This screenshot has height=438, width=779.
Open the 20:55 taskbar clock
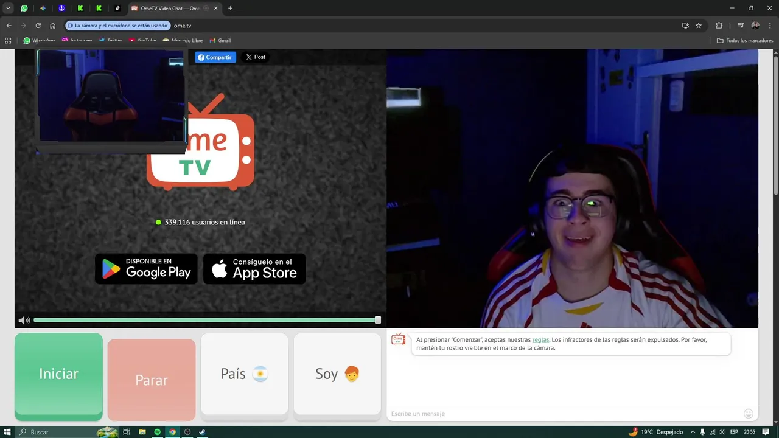[749, 432]
